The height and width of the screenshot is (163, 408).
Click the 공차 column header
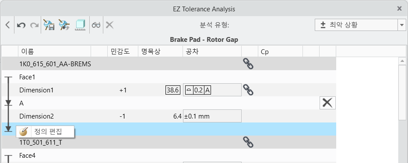tap(212, 51)
